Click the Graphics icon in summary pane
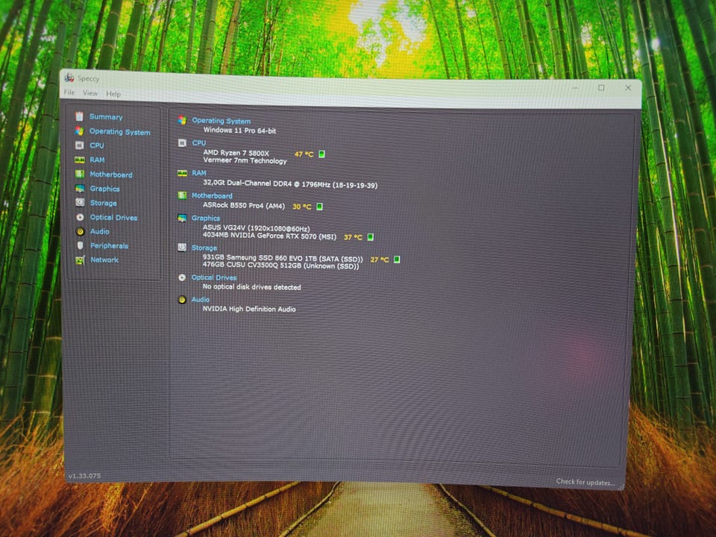Viewport: 716px width, 537px height. tap(182, 218)
